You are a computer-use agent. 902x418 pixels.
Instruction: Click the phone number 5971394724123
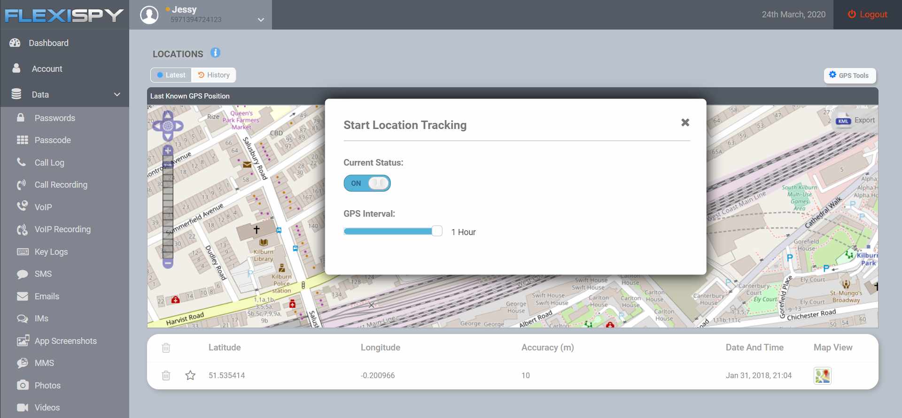click(x=196, y=20)
